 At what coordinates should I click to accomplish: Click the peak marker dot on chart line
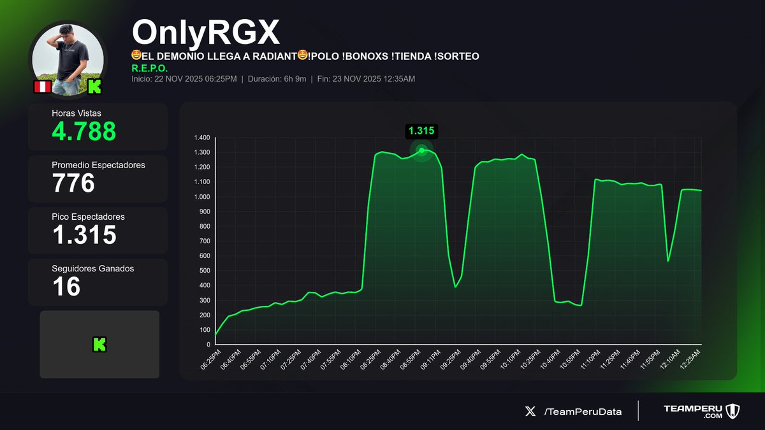pyautogui.click(x=421, y=150)
